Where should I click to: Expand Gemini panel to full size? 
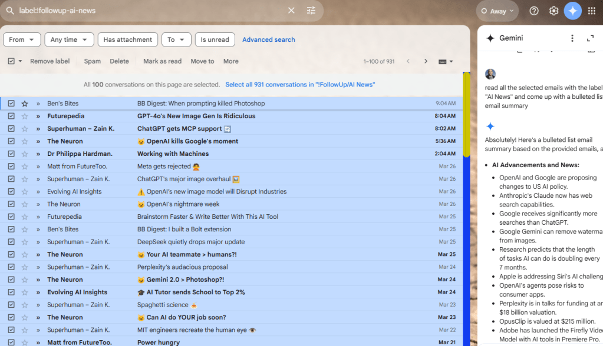tap(590, 38)
